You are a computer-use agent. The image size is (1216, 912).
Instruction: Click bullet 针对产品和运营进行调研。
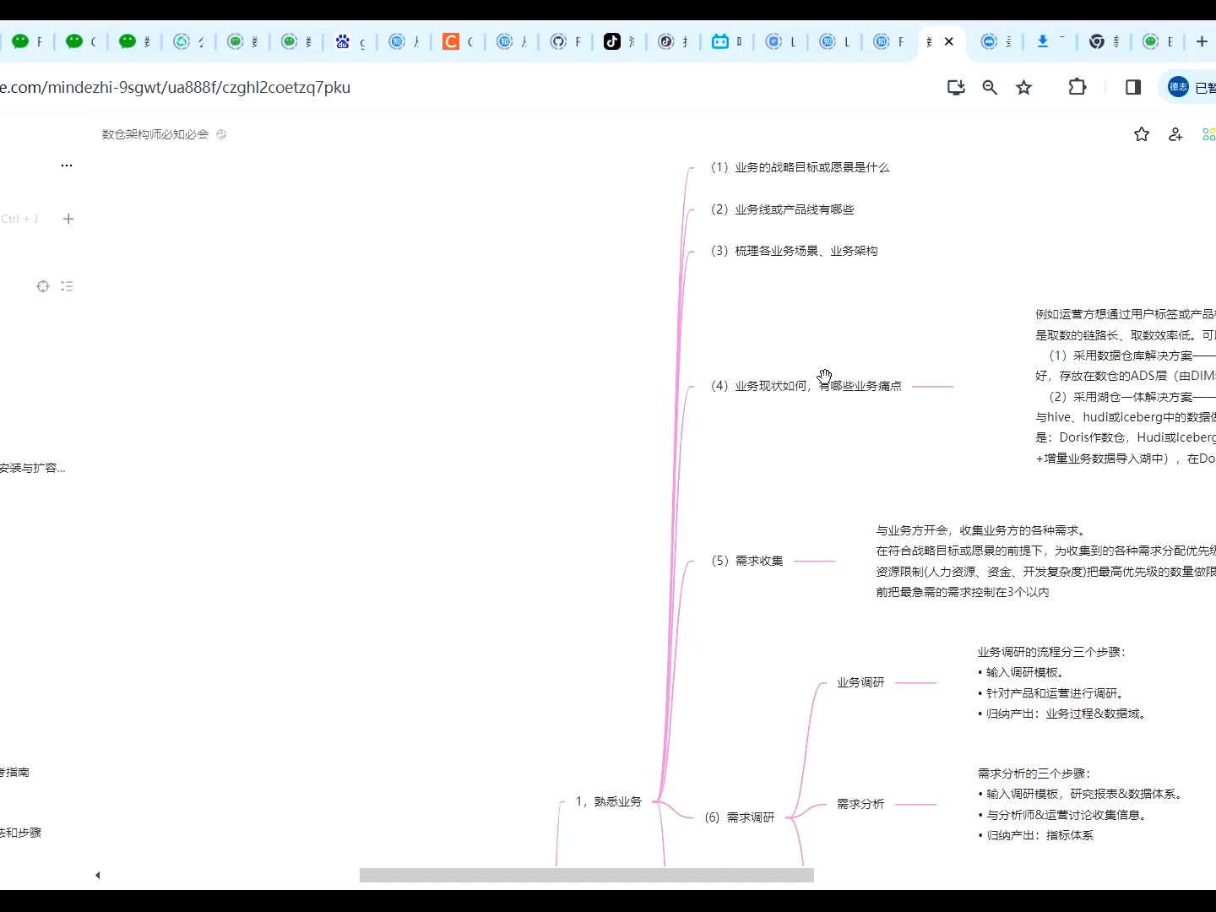point(1052,693)
